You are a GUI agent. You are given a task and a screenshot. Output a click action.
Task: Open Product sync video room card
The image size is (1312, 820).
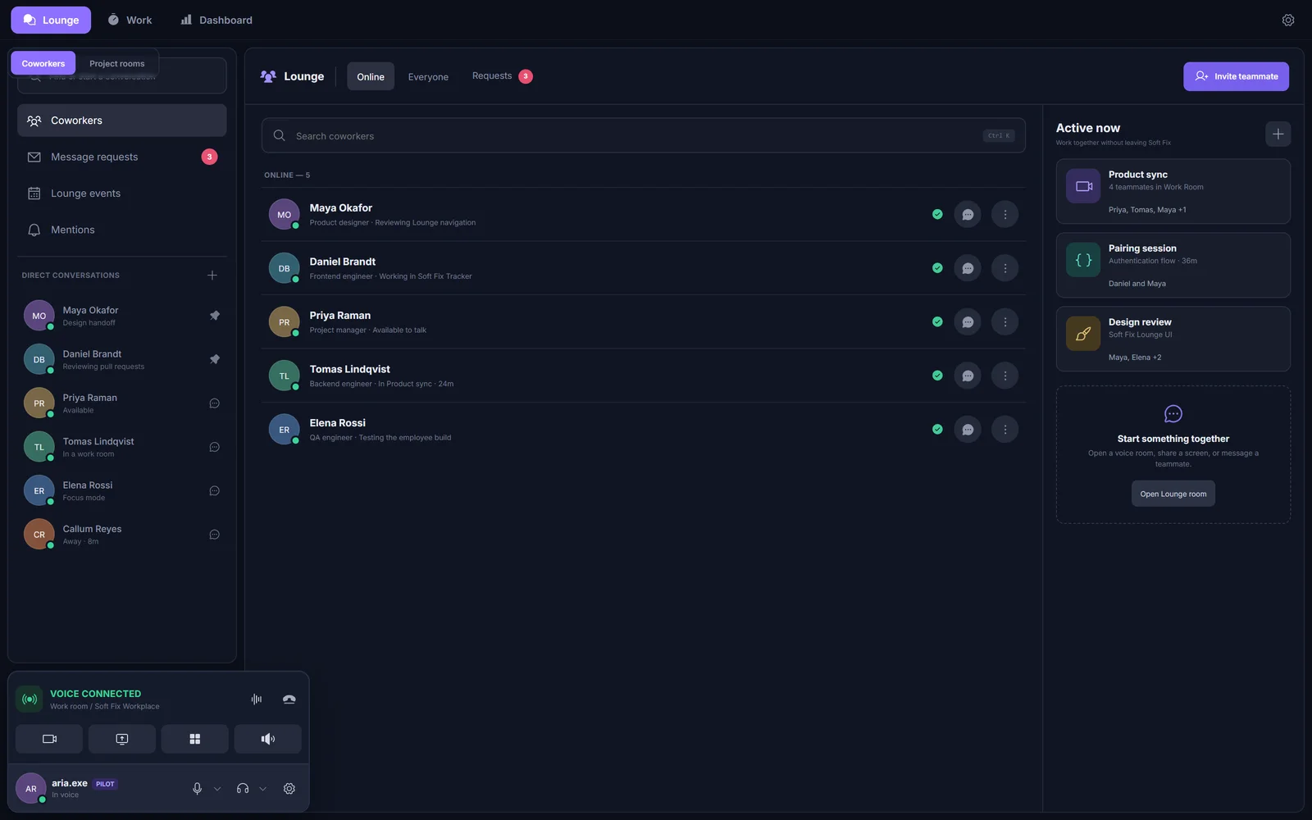click(x=1173, y=191)
